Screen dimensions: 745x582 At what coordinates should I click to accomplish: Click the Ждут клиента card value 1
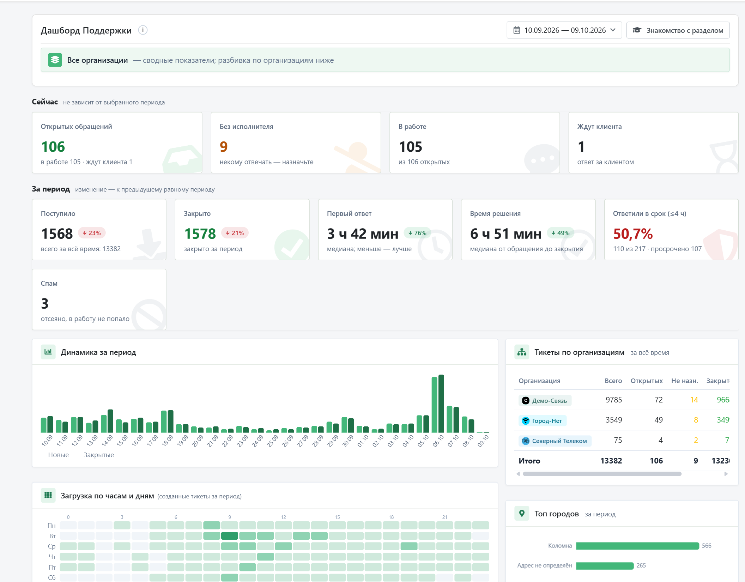tap(581, 147)
